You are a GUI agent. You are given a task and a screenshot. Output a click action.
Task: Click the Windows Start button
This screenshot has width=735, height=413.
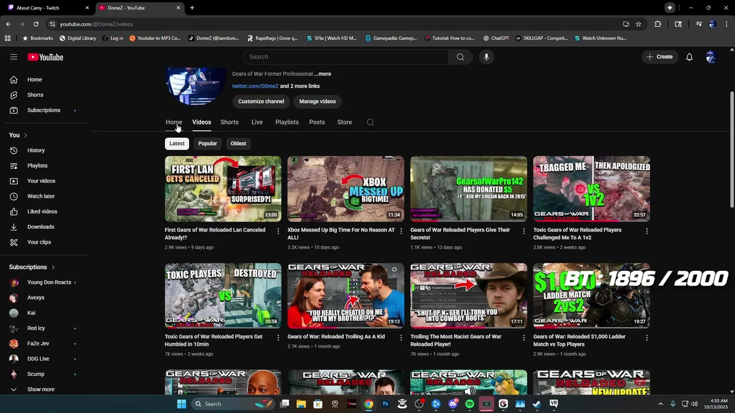tap(181, 404)
